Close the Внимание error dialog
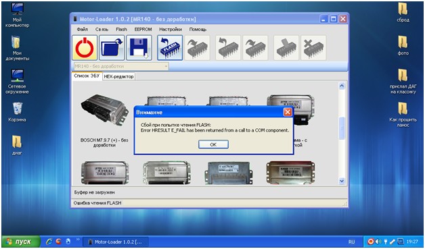The height and width of the screenshot is (249, 425). coord(288,112)
